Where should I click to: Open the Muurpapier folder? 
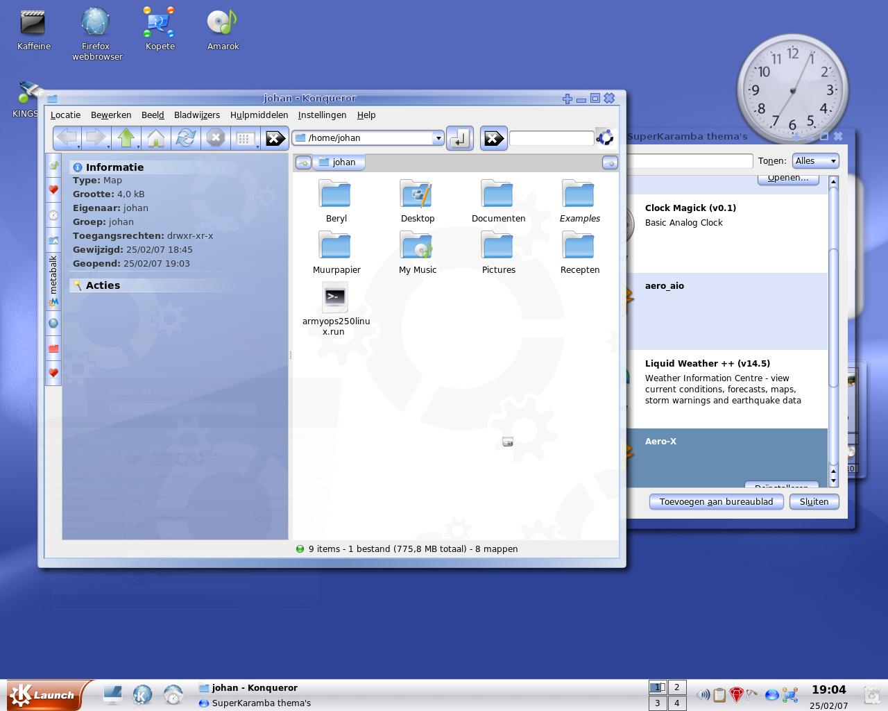pos(336,252)
